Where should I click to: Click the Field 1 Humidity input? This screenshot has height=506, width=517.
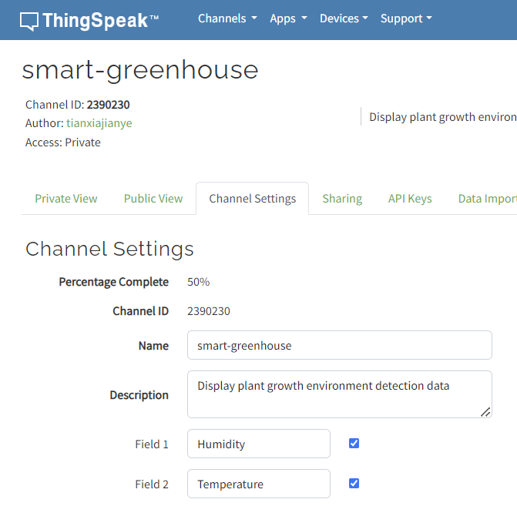259,444
